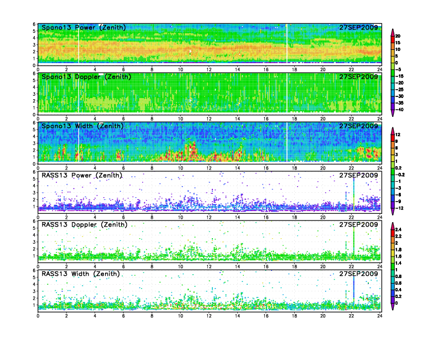
Task: Click the "1.4" label on bottom colorbar
Action: (399, 263)
